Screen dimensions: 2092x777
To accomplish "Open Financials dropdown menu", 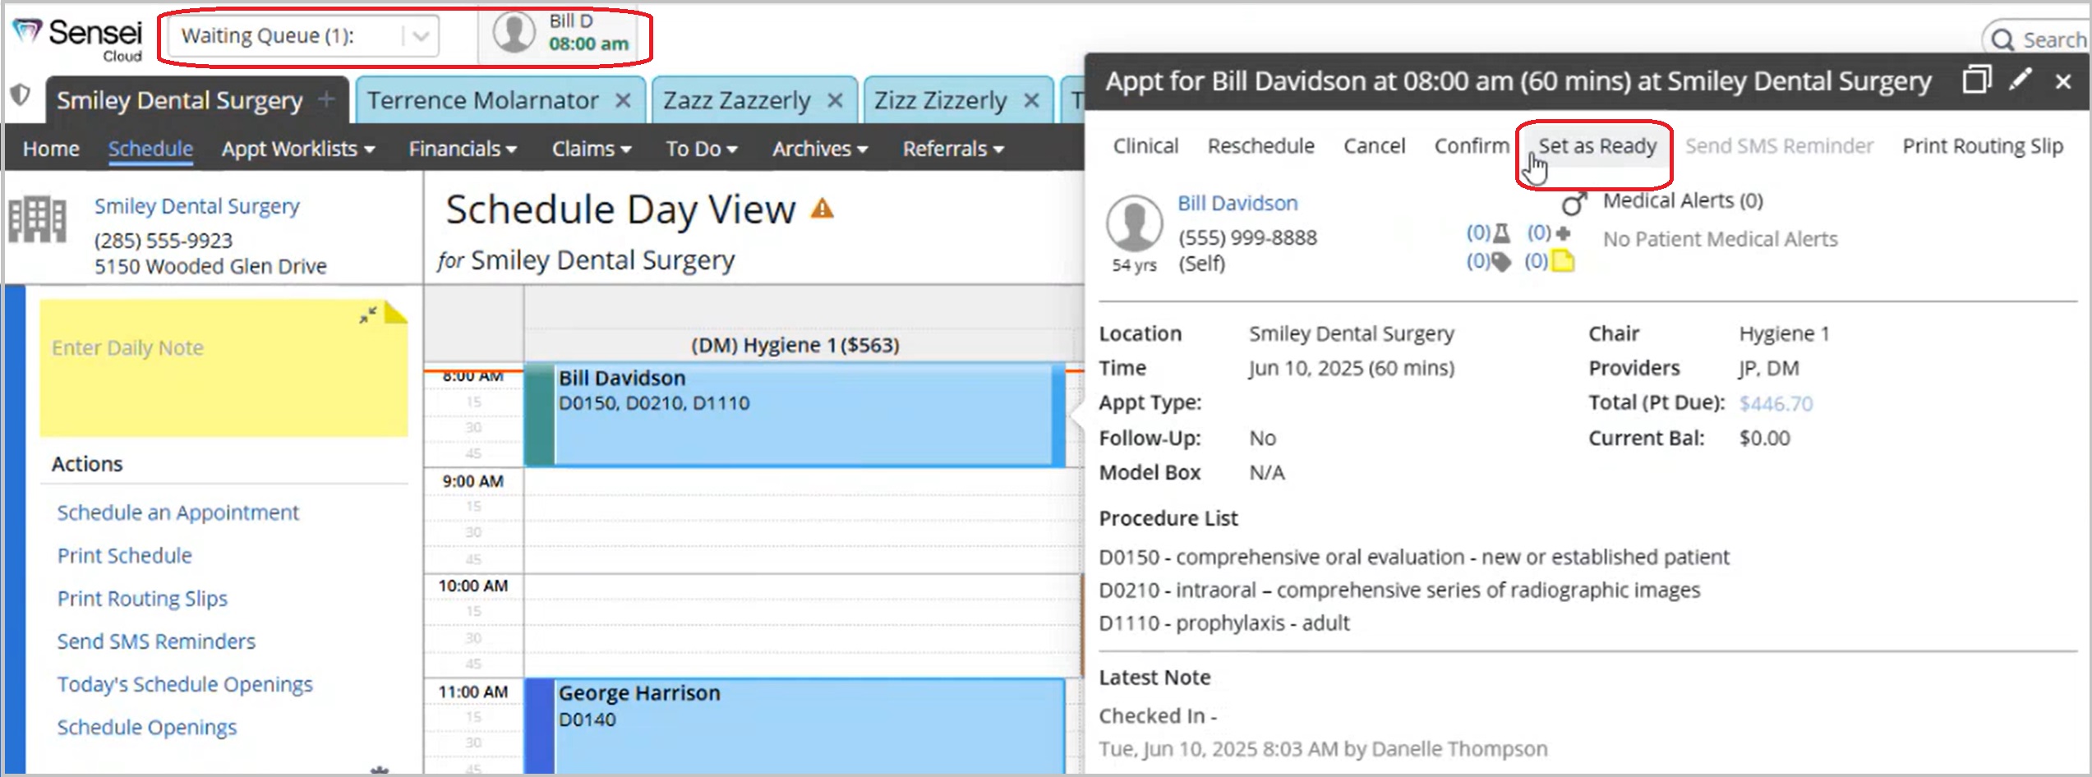I will click(463, 149).
